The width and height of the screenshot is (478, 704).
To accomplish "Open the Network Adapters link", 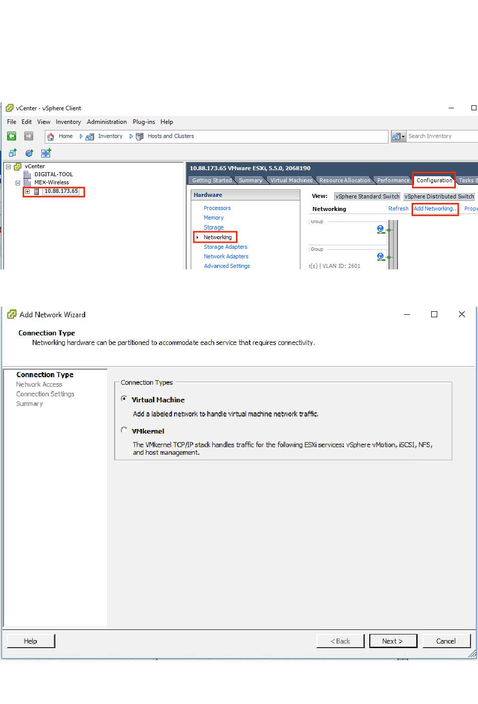I will point(226,256).
